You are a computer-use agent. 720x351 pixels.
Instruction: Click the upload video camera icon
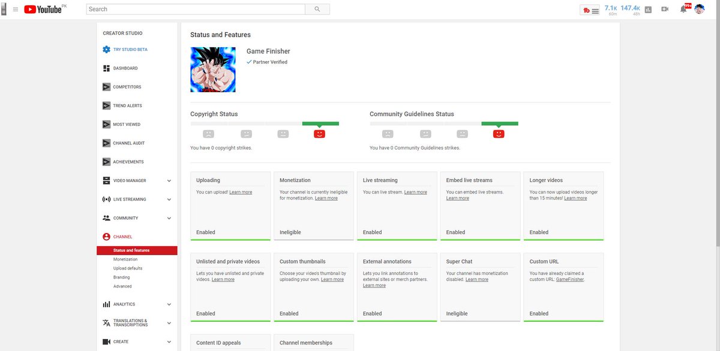point(665,9)
